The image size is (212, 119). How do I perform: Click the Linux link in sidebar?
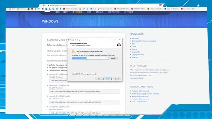point(134,46)
